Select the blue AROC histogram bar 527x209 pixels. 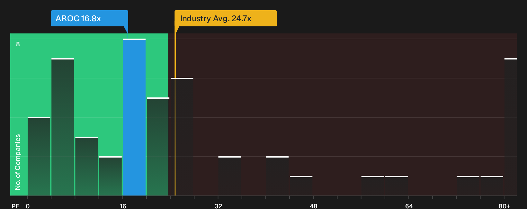[x=134, y=117]
